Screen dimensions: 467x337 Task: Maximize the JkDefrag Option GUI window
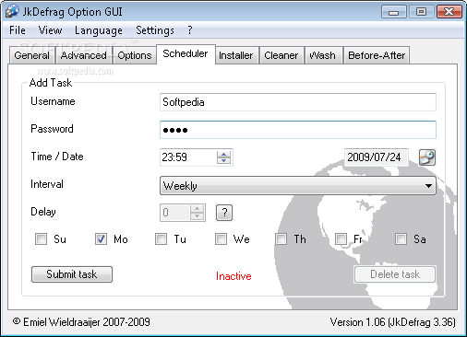click(421, 12)
